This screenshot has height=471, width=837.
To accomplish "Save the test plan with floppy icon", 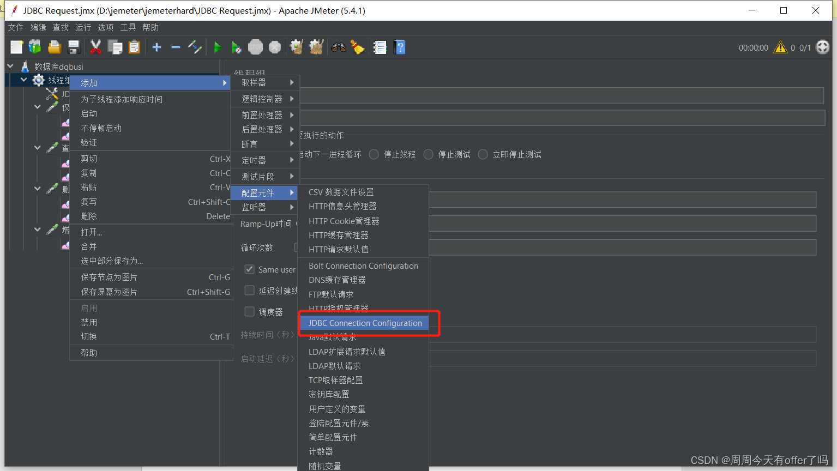I will [74, 47].
